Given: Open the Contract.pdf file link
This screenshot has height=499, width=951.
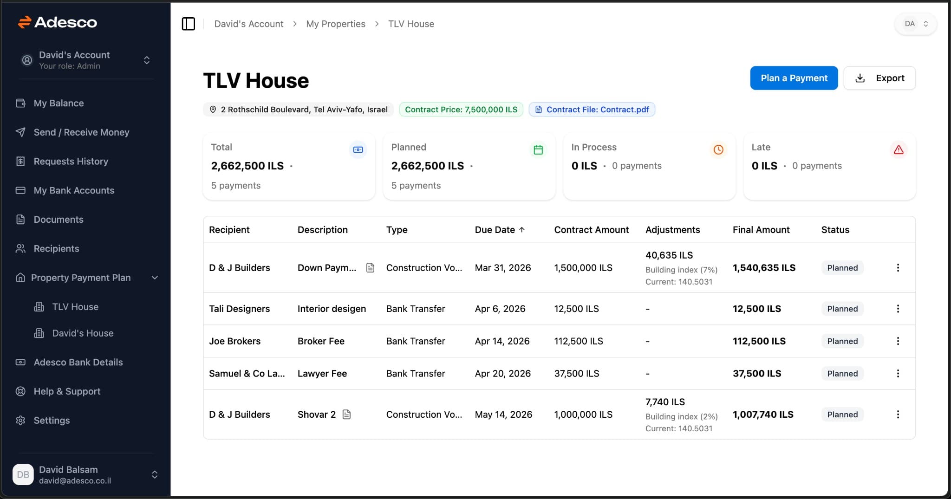Looking at the screenshot, I should click(x=592, y=110).
